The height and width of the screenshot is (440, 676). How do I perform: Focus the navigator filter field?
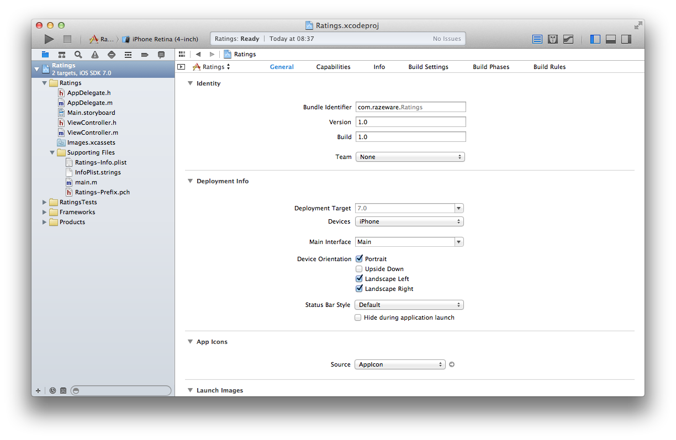point(121,390)
